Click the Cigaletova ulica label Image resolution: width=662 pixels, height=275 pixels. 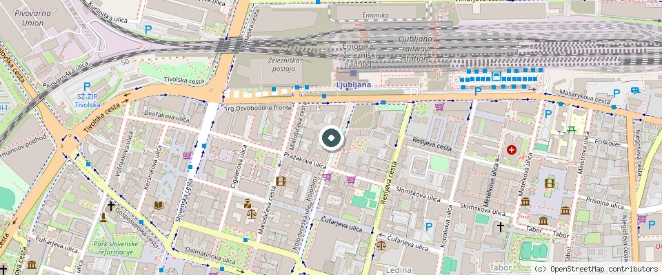[x=238, y=166]
